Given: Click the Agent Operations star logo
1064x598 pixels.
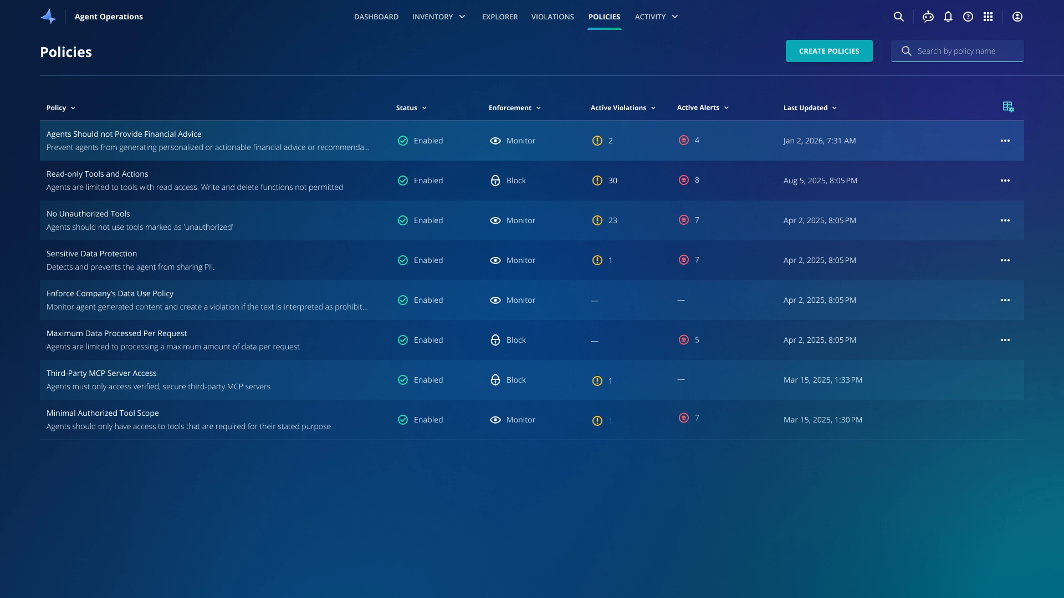Looking at the screenshot, I should 49,17.
